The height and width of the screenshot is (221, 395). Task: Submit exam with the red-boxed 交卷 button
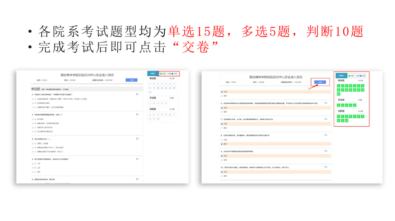(320, 82)
